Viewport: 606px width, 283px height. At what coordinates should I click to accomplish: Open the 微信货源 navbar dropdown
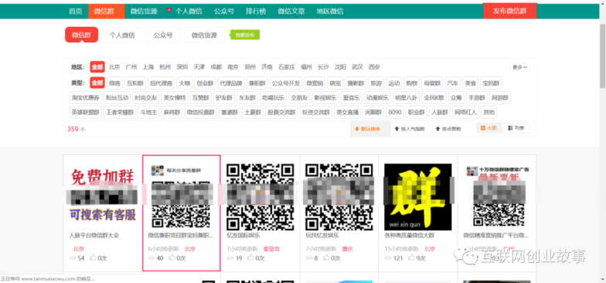pos(146,11)
